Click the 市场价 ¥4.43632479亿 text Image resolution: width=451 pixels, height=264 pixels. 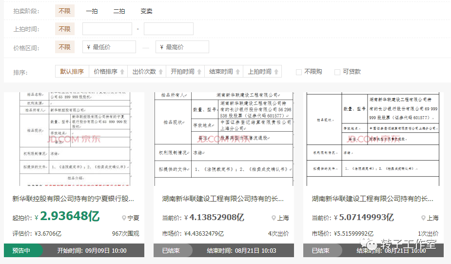(x=193, y=233)
